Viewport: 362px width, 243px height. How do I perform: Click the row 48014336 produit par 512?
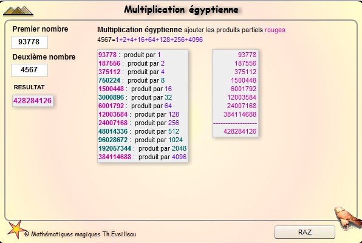coord(138,131)
